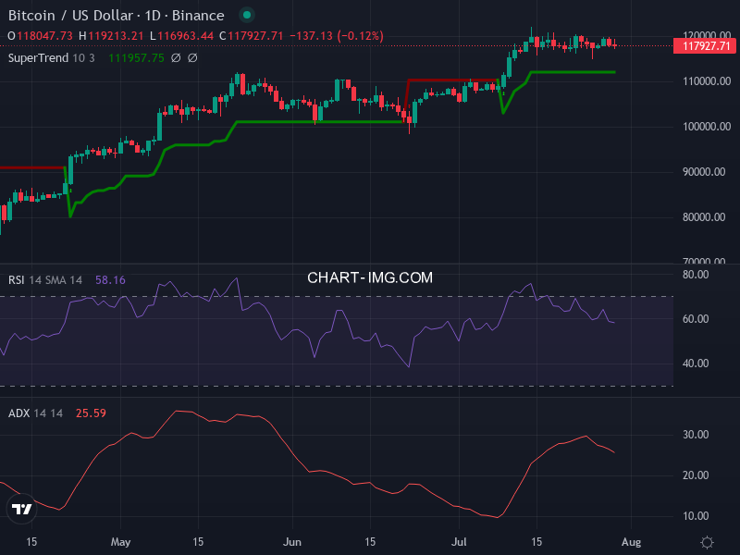Click the red current price label 117927.71

(x=706, y=45)
